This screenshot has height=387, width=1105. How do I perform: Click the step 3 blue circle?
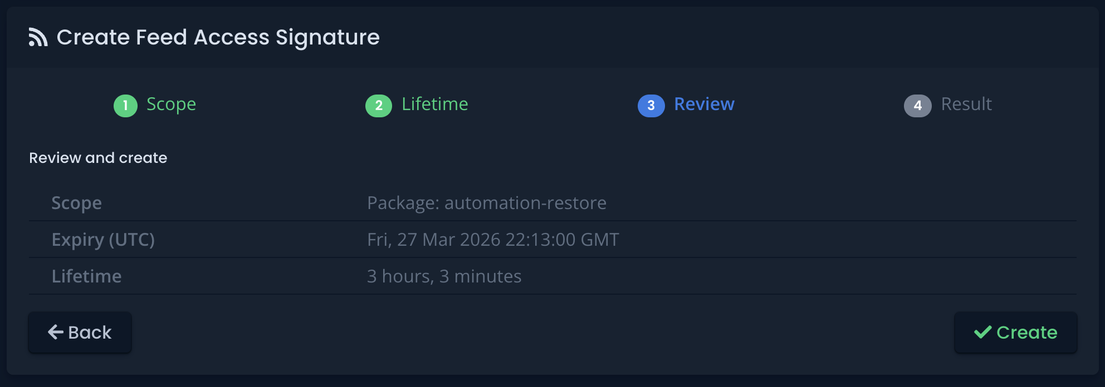pos(651,106)
